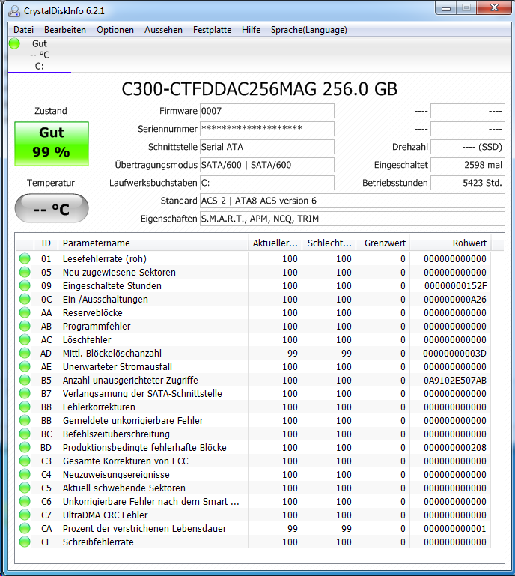The height and width of the screenshot is (576, 515).
Task: Click the Übertragungsmodus field SATA/600
Action: coord(267,165)
